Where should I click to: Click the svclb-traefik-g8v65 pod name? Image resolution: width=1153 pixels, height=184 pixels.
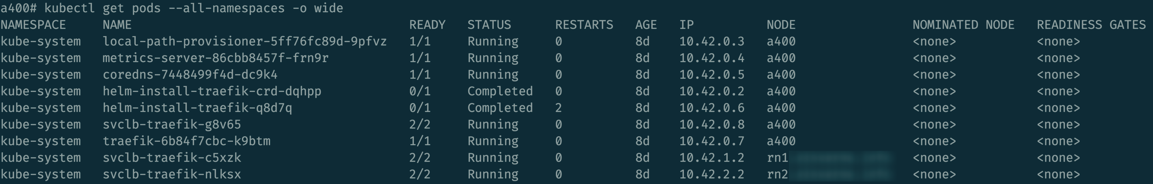172,124
